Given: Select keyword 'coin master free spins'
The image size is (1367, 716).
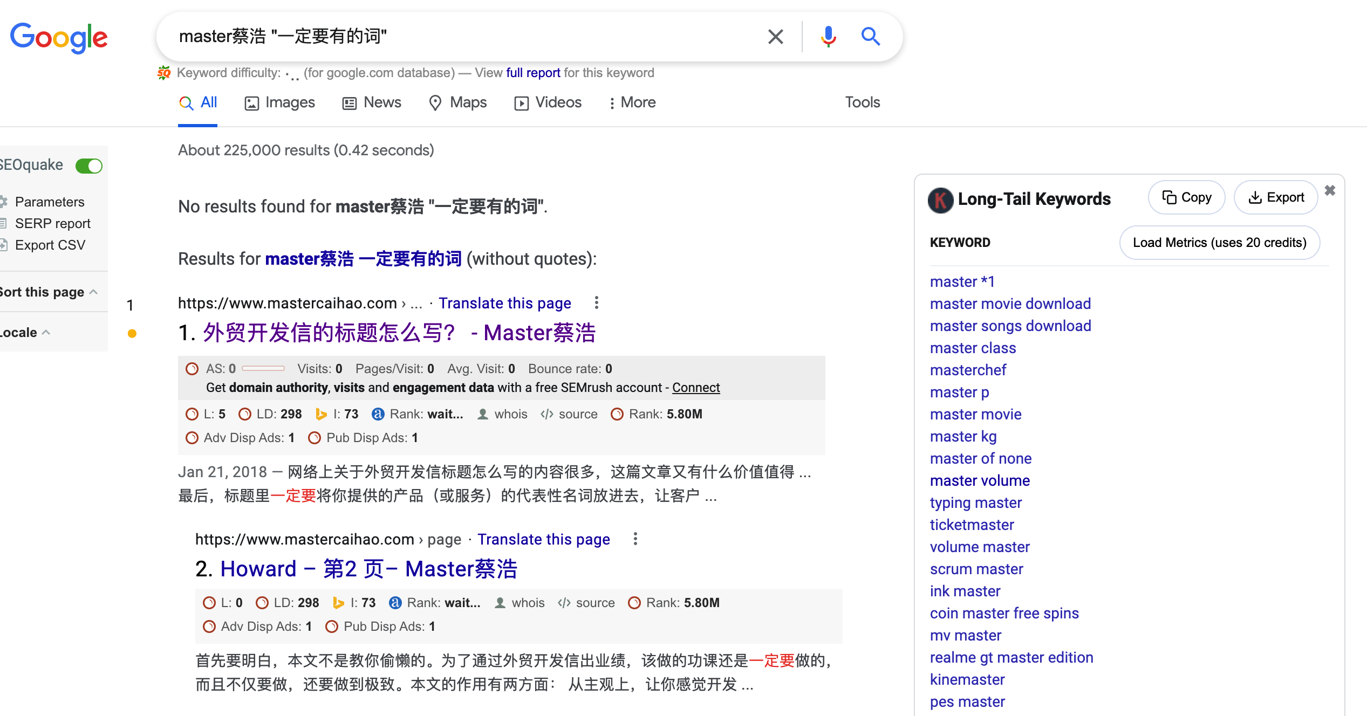Looking at the screenshot, I should click(x=1004, y=613).
